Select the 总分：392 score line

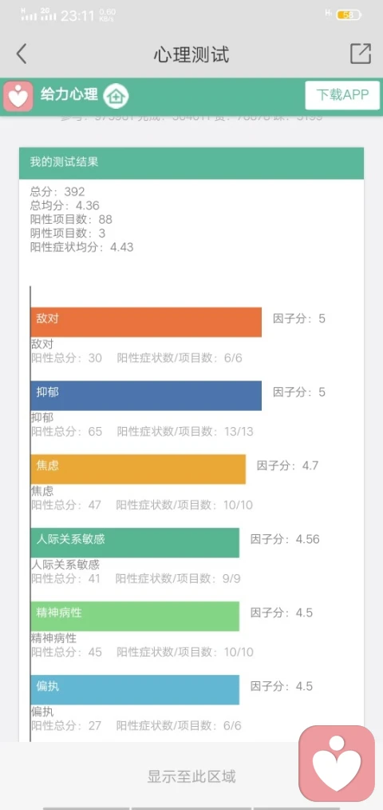[57, 192]
